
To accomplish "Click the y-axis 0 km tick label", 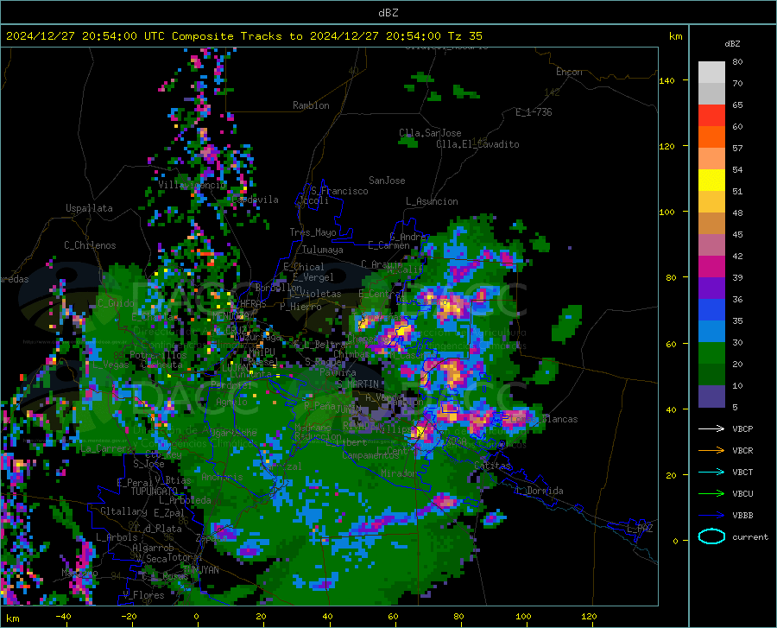I will (675, 541).
